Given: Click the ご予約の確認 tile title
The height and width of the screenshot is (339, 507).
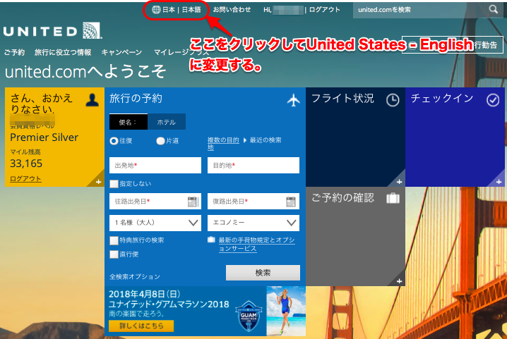Looking at the screenshot, I should pyautogui.click(x=342, y=197).
